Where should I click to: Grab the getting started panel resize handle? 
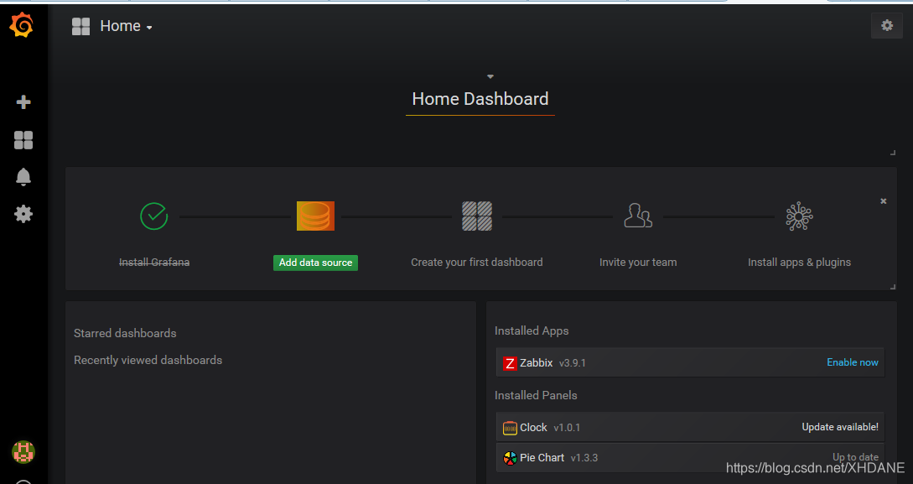click(x=893, y=287)
